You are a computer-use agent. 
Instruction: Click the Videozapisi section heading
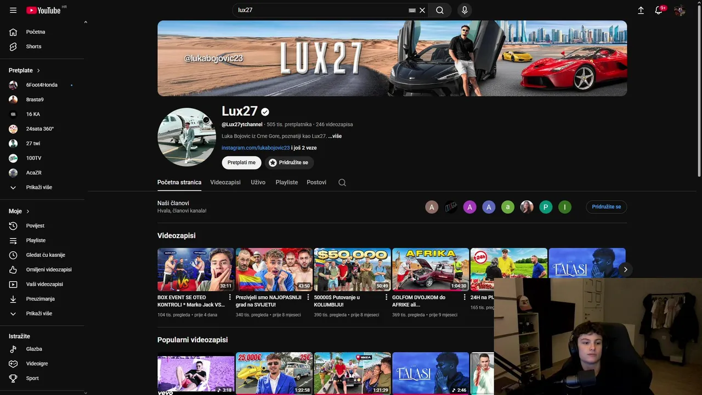(x=177, y=235)
